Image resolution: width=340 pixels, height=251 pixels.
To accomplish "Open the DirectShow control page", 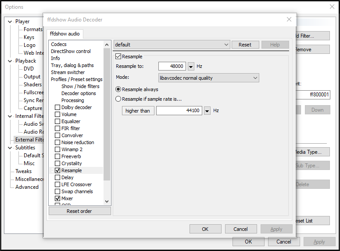I will tap(71, 51).
